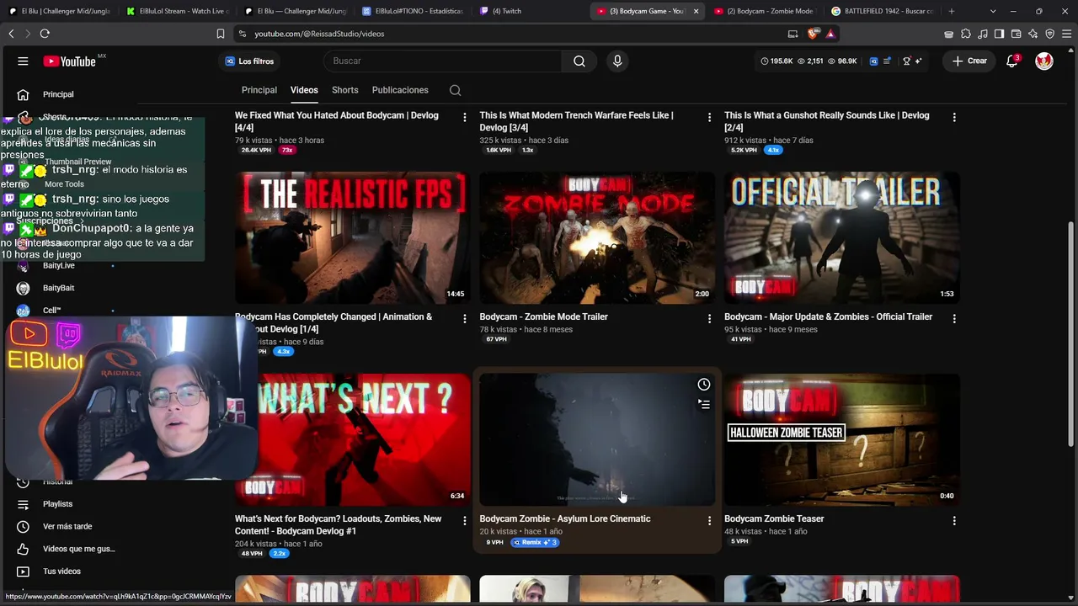Open options for Gunshot Devlog [2/4]
This screenshot has width=1078, height=606.
(x=954, y=118)
